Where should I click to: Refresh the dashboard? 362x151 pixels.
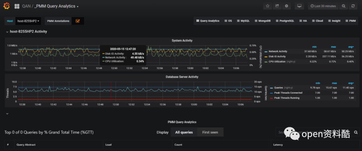click(x=353, y=6)
